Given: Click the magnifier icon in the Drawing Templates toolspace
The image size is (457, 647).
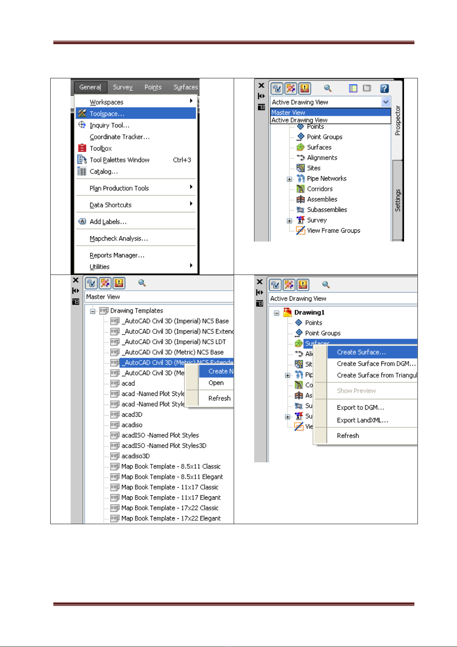Looking at the screenshot, I should 142,283.
